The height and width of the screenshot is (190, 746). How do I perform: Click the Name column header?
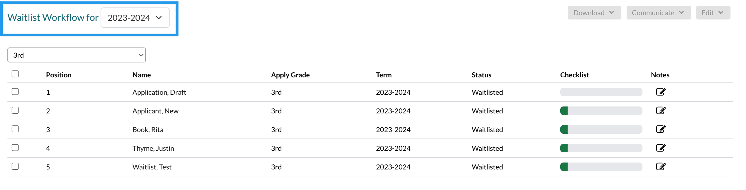pyautogui.click(x=141, y=75)
